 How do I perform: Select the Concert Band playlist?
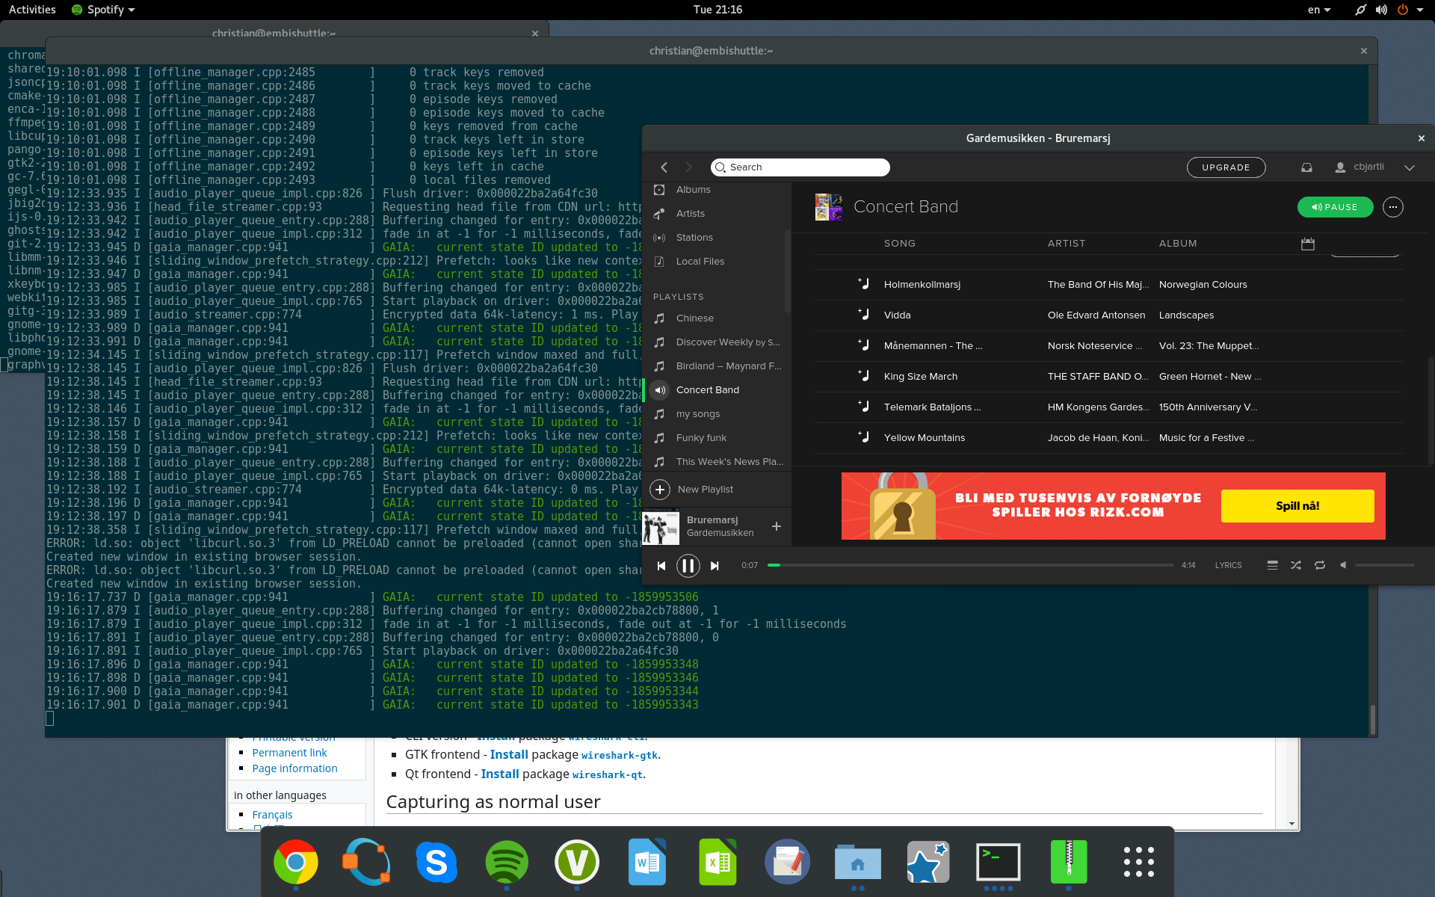(708, 389)
